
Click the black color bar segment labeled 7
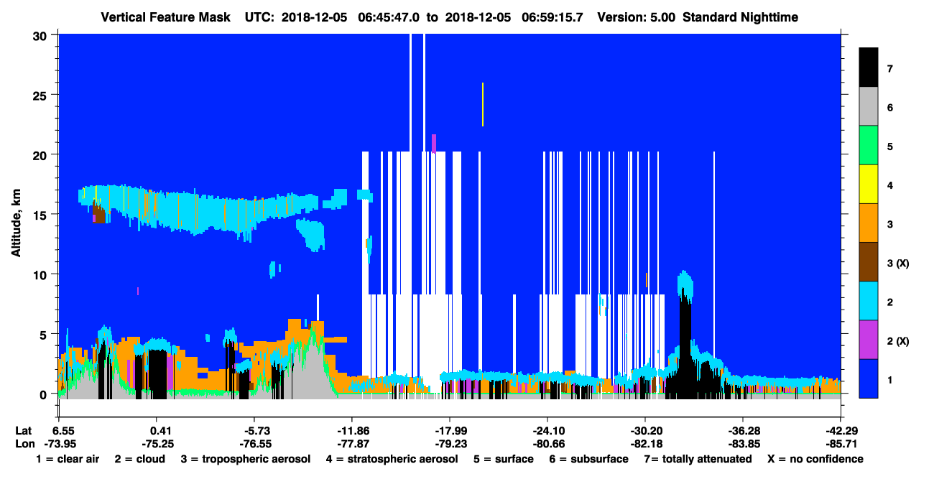click(x=869, y=68)
